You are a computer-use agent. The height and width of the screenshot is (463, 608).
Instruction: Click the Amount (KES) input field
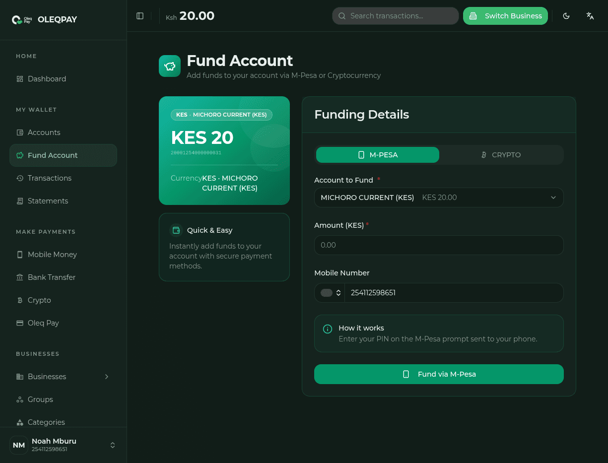click(x=439, y=245)
